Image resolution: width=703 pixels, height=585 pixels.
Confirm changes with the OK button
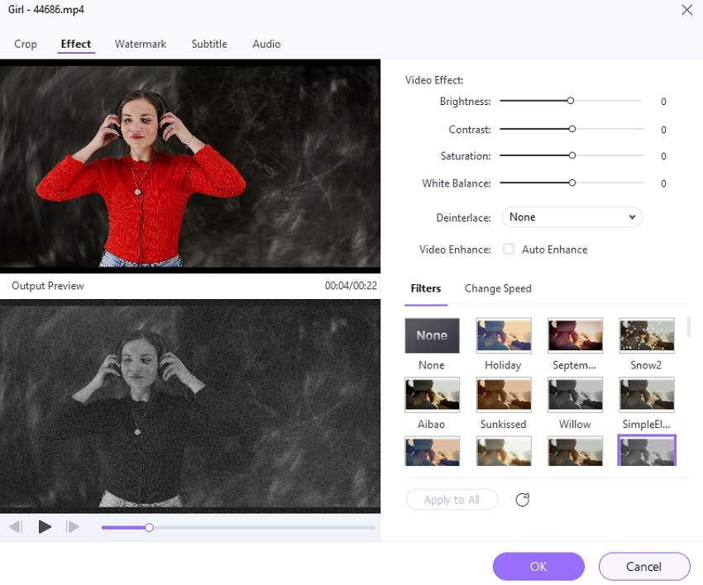538,567
